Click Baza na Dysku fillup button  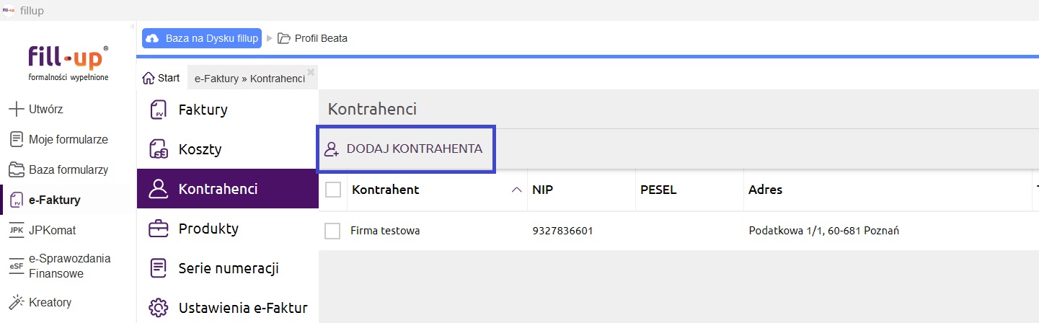(202, 38)
